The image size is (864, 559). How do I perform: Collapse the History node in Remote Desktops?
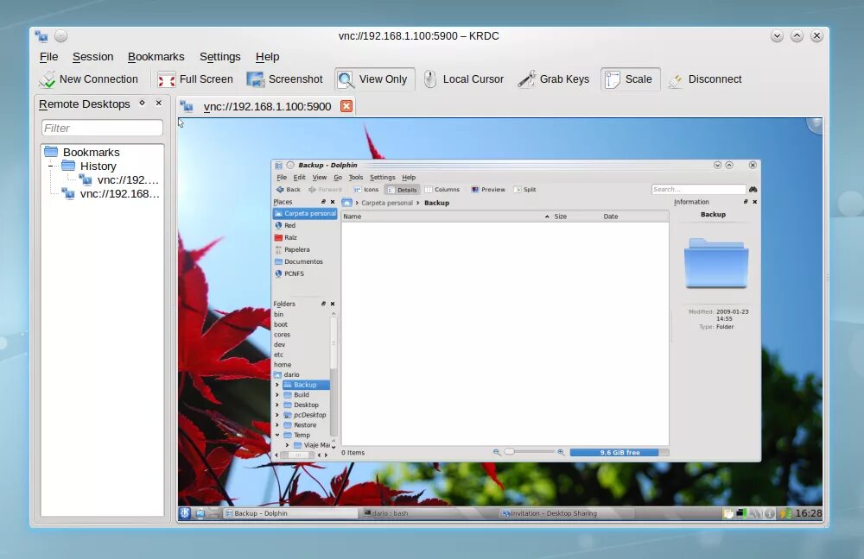pyautogui.click(x=50, y=166)
